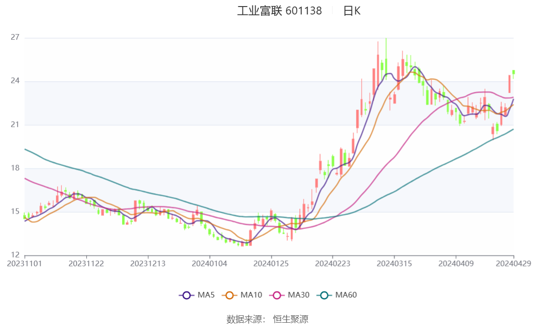This screenshot has width=535, height=326.
Task: Toggle the MA5 legend circle icon
Action: (186, 295)
